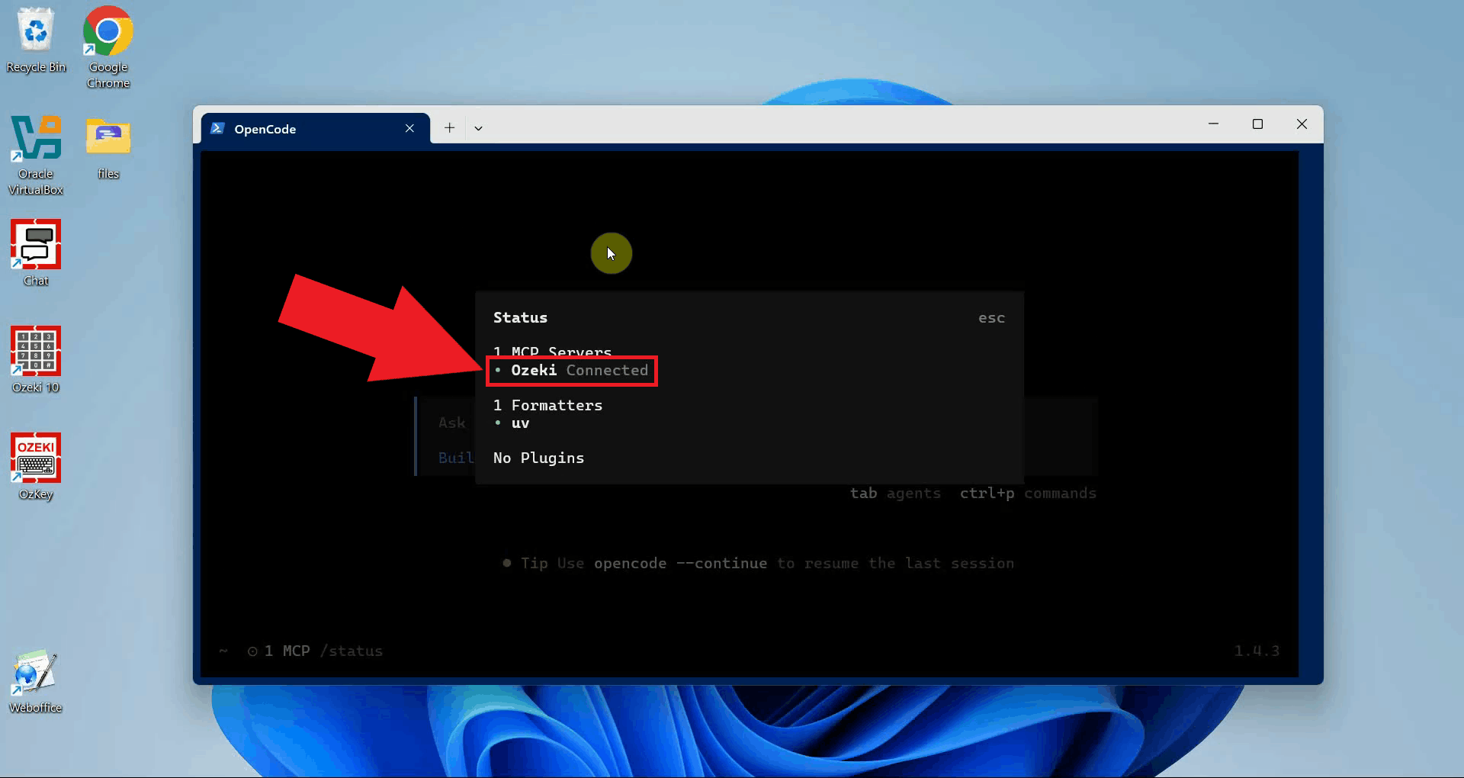Select the OpenCode terminal tab
1464x778 pixels.
point(315,128)
